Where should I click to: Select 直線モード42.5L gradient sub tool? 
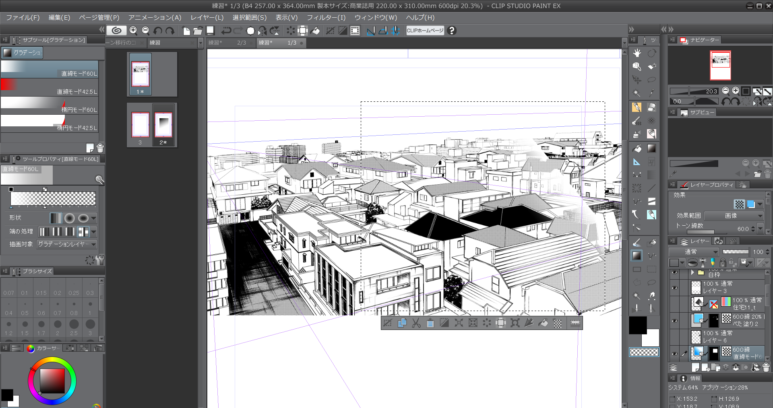click(x=49, y=87)
